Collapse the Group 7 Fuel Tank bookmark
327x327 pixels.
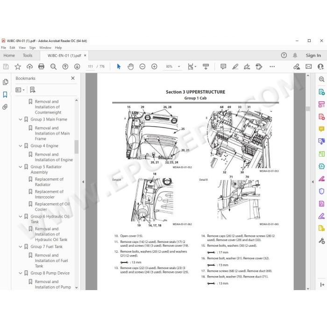click(x=21, y=247)
